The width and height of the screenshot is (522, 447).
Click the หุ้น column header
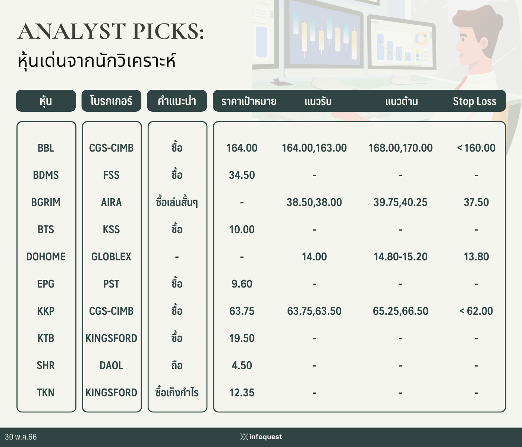(46, 101)
